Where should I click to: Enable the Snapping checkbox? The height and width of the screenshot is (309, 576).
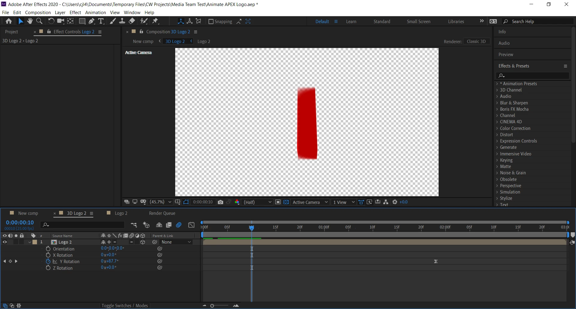pos(211,22)
